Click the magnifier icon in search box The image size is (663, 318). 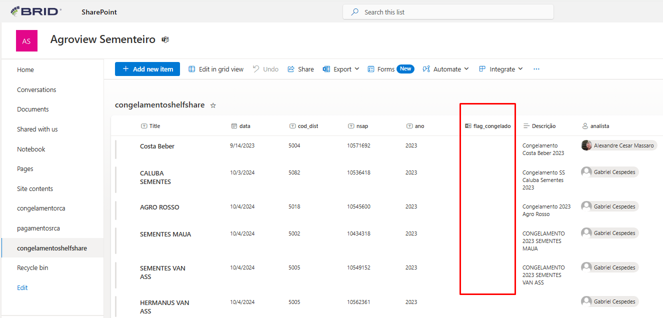[x=354, y=12]
